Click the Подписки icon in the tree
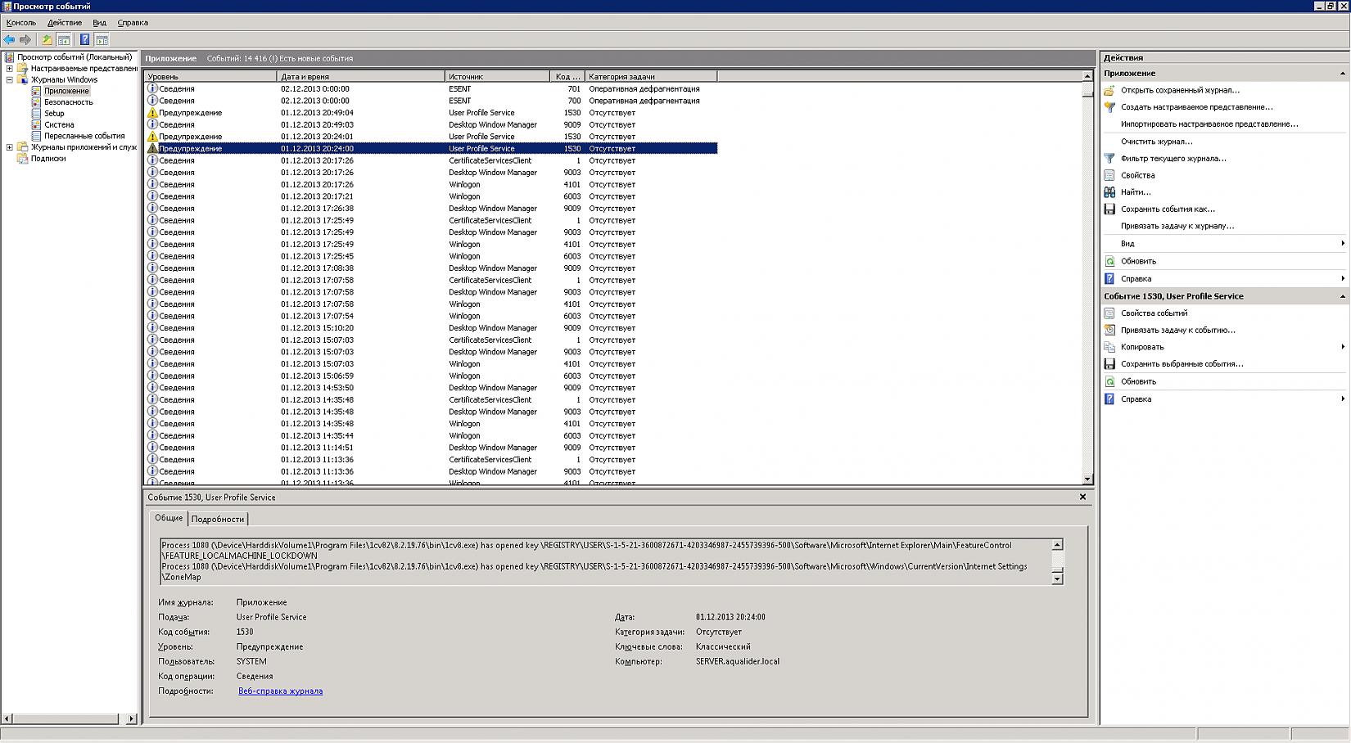Image resolution: width=1351 pixels, height=743 pixels. pyautogui.click(x=23, y=159)
